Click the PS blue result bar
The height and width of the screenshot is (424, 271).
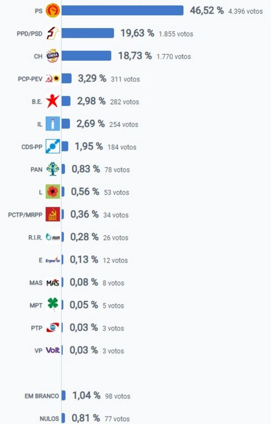[x=122, y=10]
